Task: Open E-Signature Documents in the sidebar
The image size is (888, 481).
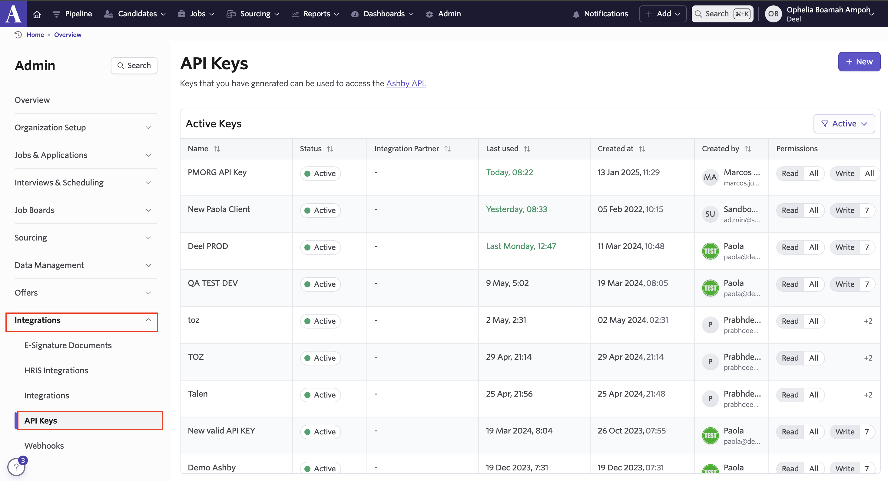Action: point(68,345)
